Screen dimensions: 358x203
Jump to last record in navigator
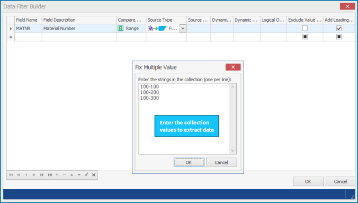click(x=50, y=175)
